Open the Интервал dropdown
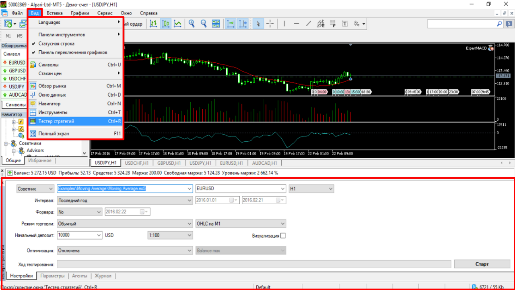Image resolution: width=515 pixels, height=290 pixels. click(x=125, y=200)
